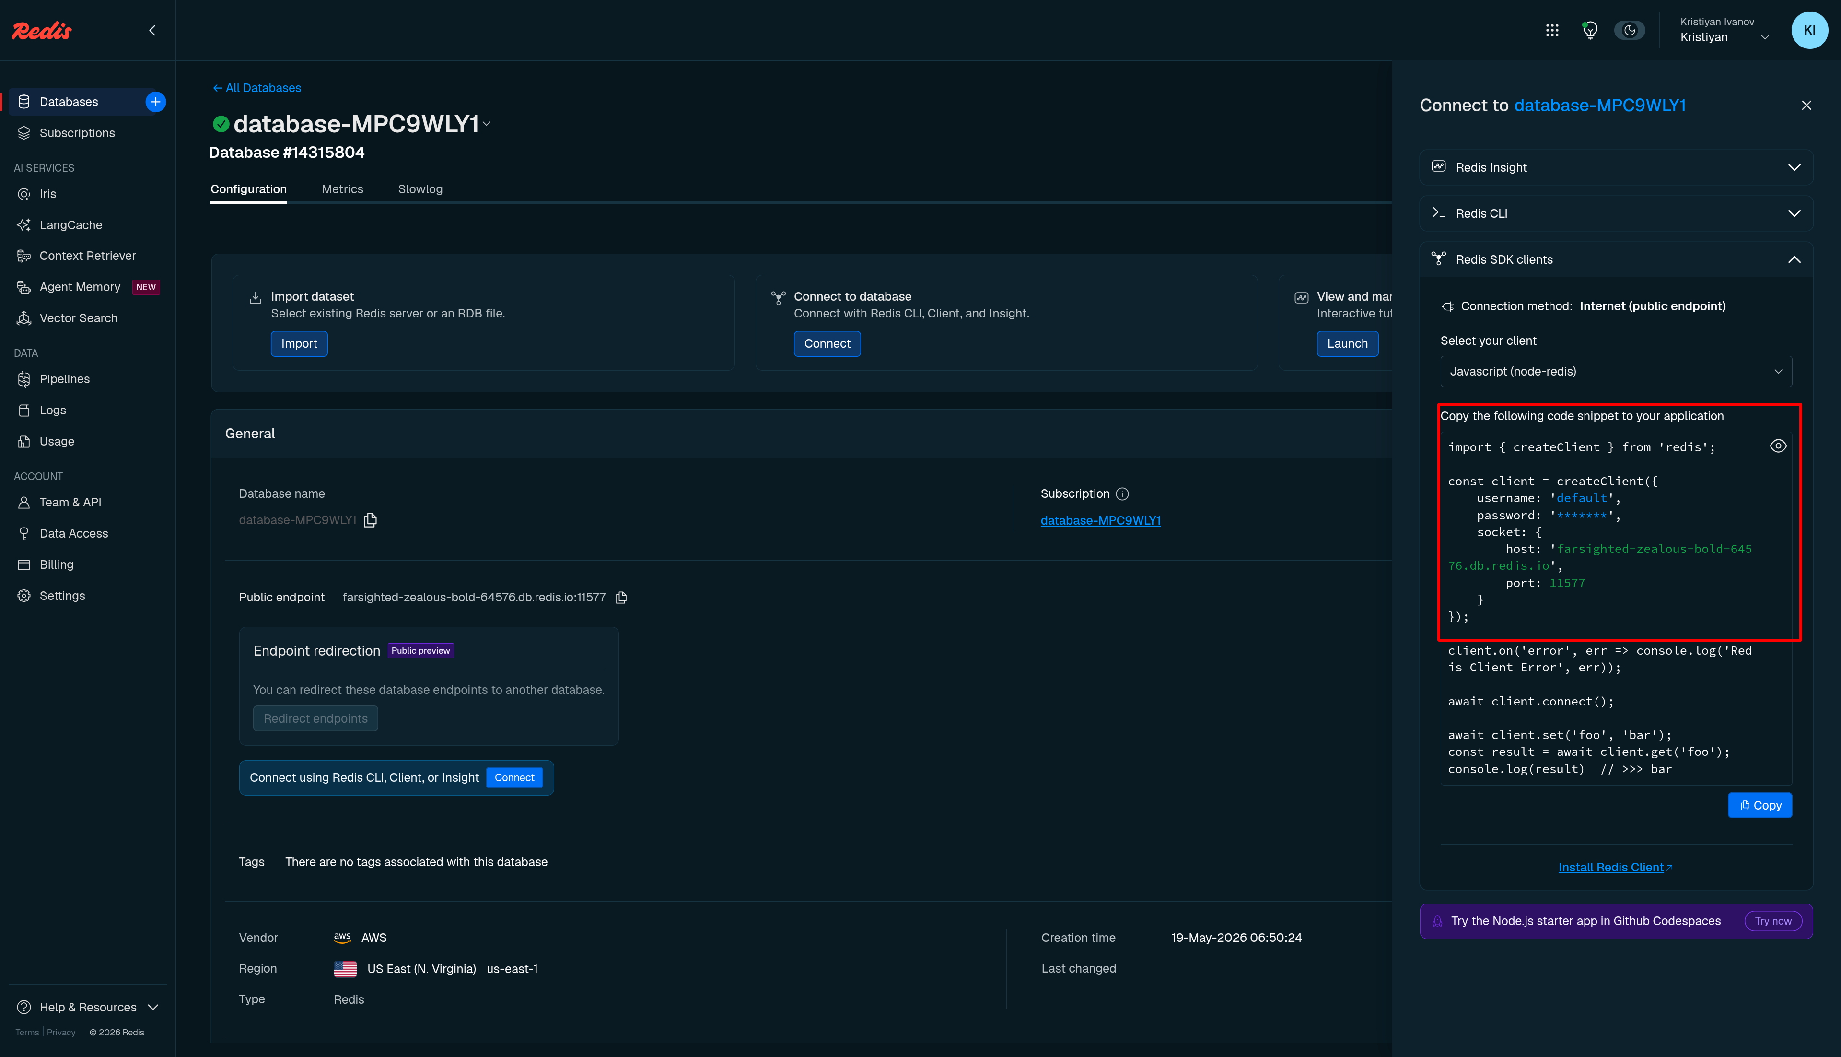
Task: Click Try now for Codespaces
Action: coord(1773,920)
